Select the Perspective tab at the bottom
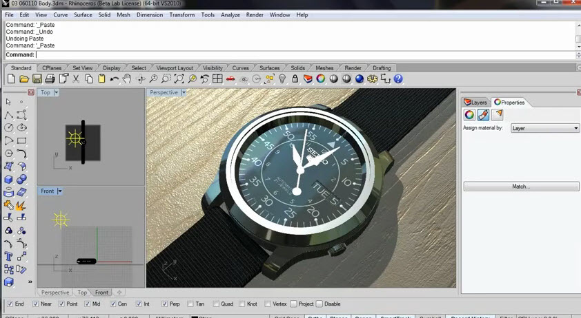This screenshot has width=581, height=318. (55, 293)
